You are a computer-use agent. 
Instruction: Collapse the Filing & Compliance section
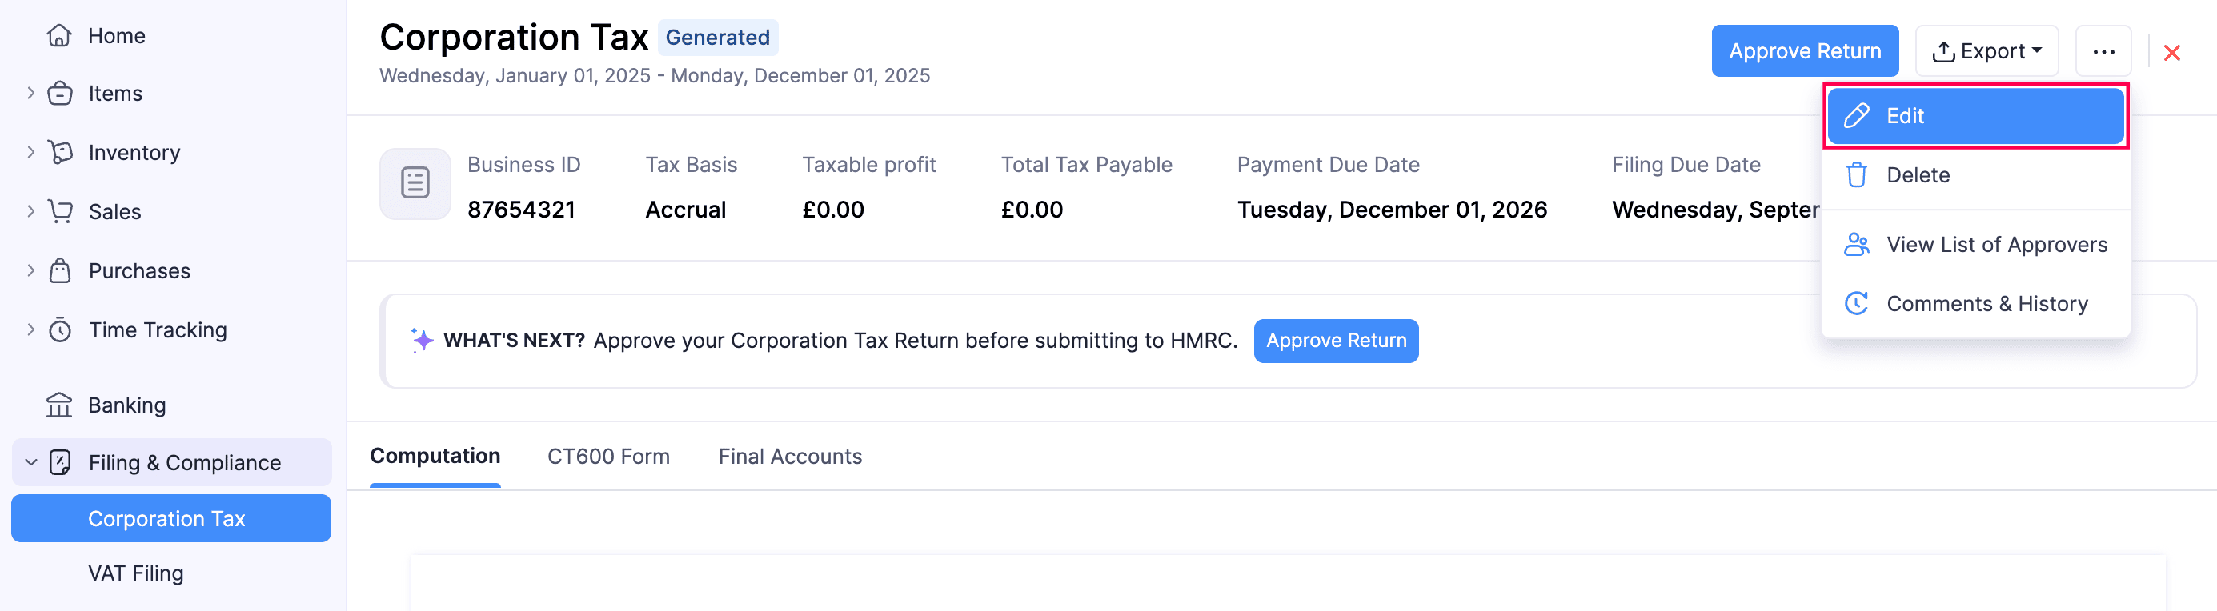[x=30, y=462]
